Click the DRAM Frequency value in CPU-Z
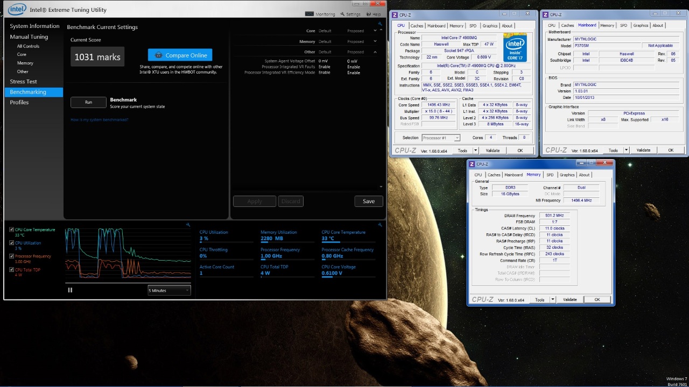689x387 pixels. click(x=554, y=216)
